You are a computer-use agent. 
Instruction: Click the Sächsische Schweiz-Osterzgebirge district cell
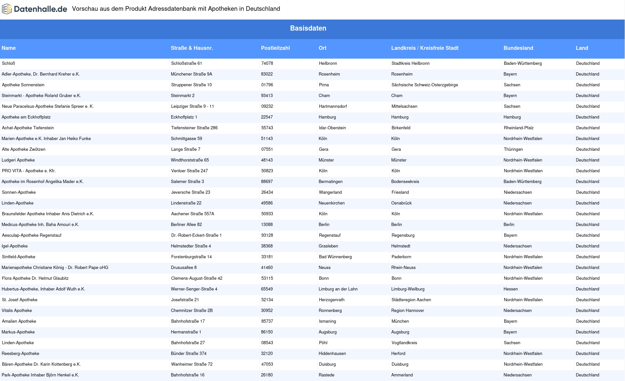tap(424, 85)
